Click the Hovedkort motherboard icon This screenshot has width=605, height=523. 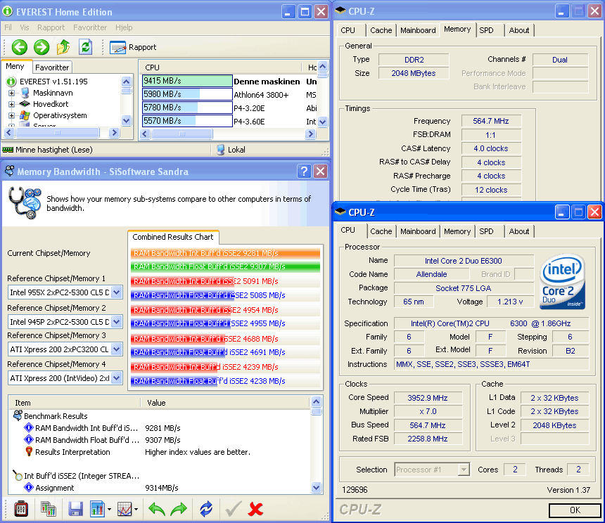25,104
